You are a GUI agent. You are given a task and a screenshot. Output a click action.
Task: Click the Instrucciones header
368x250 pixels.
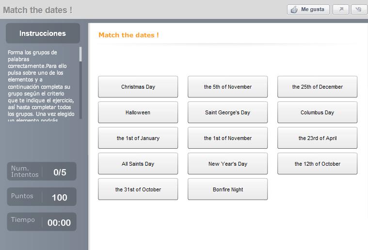[x=43, y=33]
